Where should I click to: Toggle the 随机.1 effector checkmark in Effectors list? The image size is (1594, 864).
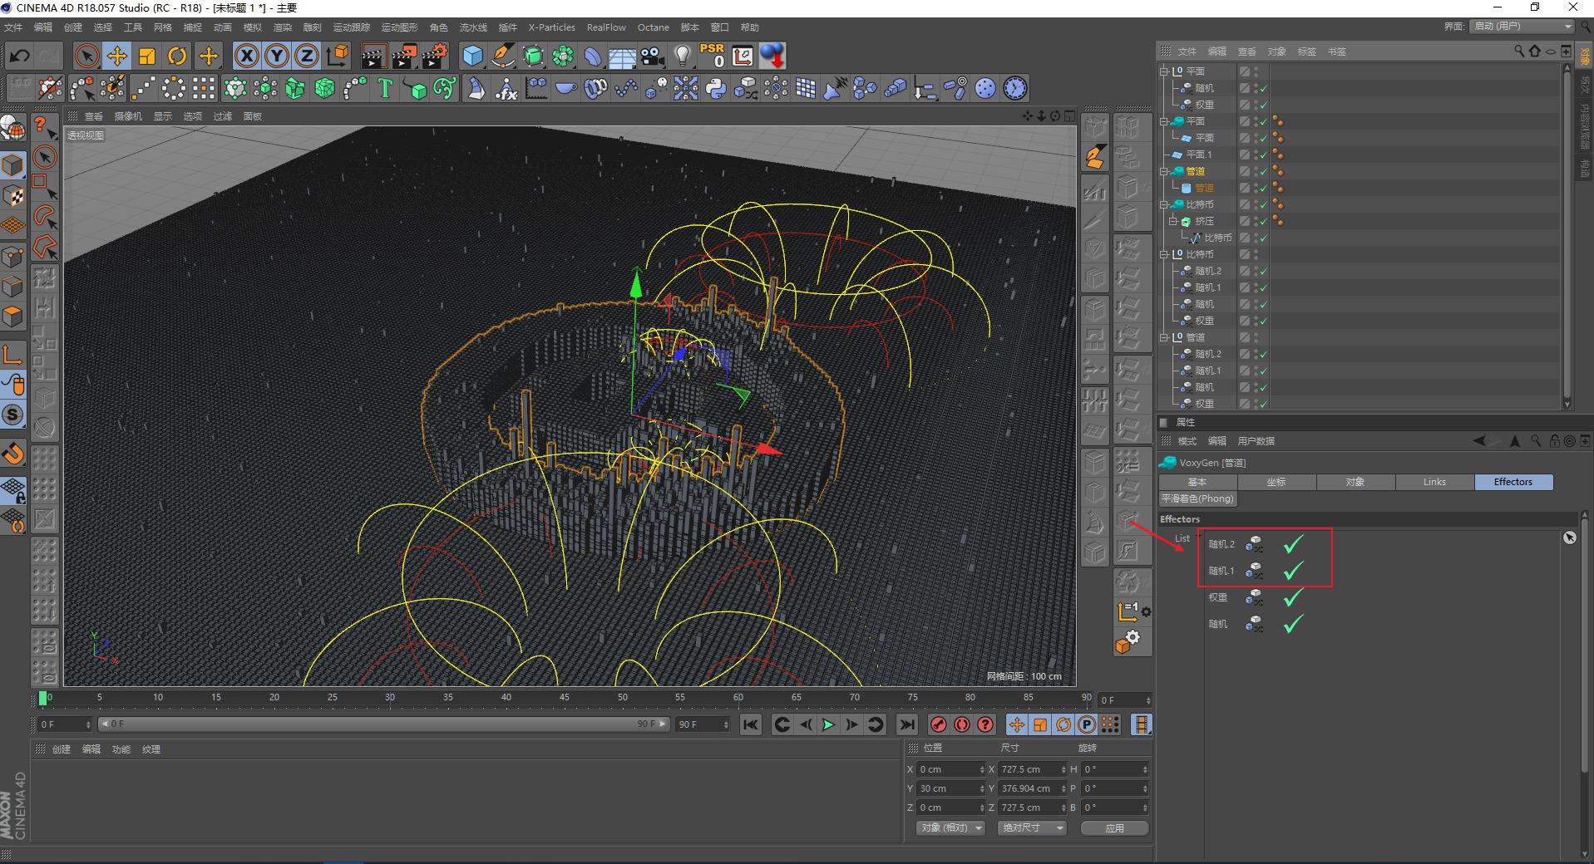point(1293,572)
